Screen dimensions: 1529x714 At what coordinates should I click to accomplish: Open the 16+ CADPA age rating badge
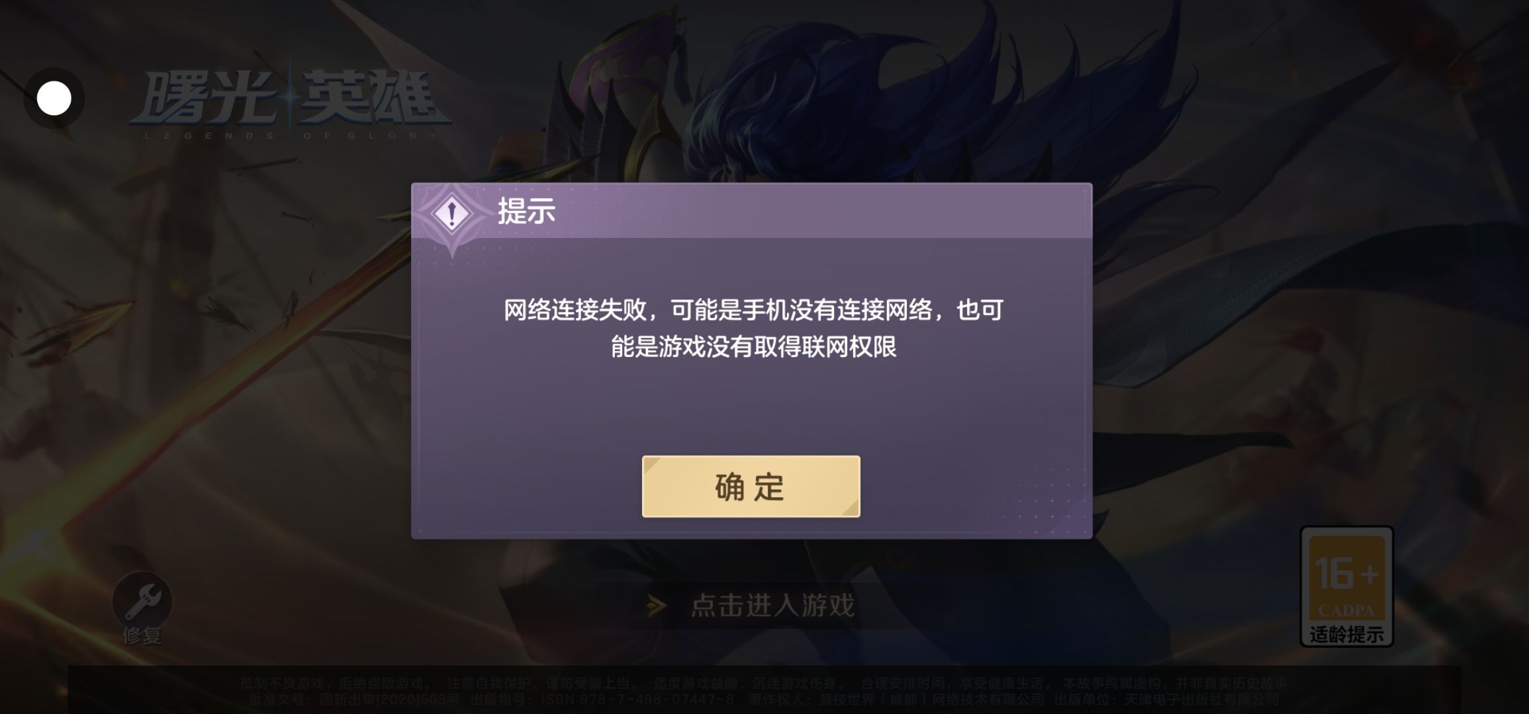[1347, 586]
